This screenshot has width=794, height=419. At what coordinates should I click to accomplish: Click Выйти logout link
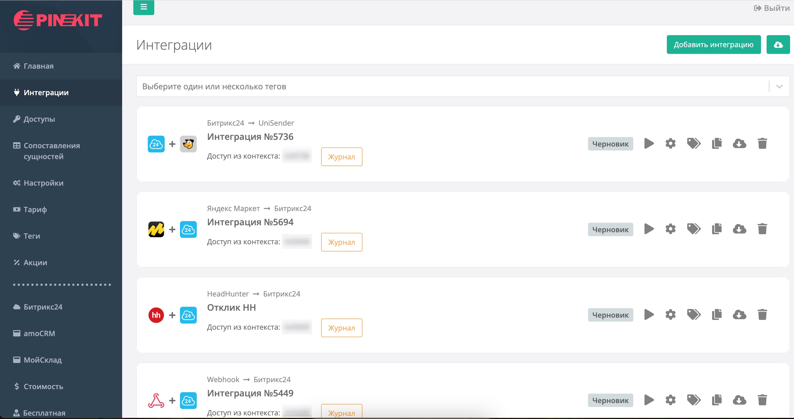pos(772,8)
